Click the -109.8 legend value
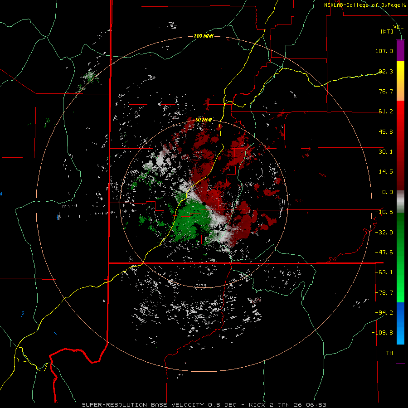 point(382,333)
